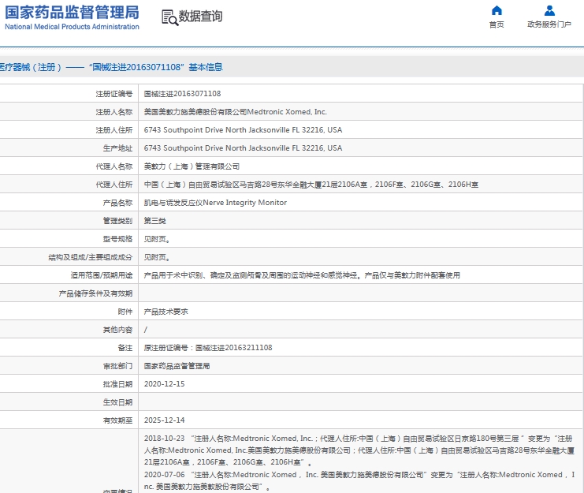Click the 政务服务门户 text label
This screenshot has height=493, width=584.
click(549, 24)
